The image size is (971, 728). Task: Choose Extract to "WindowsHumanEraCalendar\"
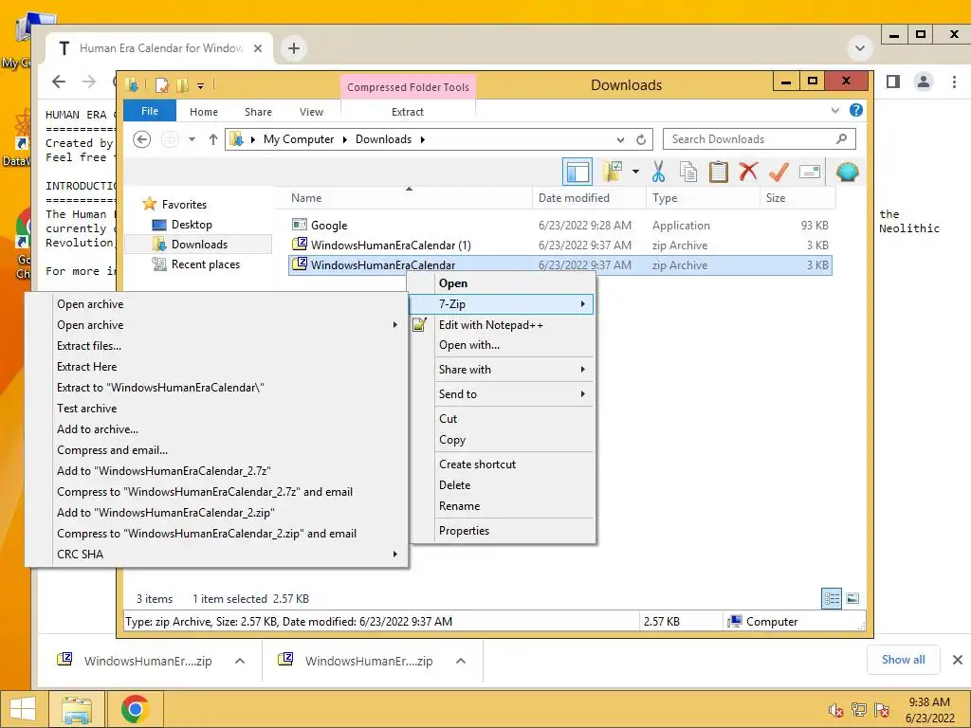point(216,388)
